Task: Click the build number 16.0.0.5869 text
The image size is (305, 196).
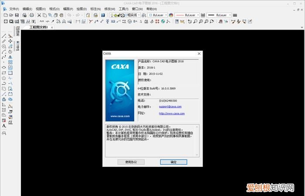Action: coord(168,88)
